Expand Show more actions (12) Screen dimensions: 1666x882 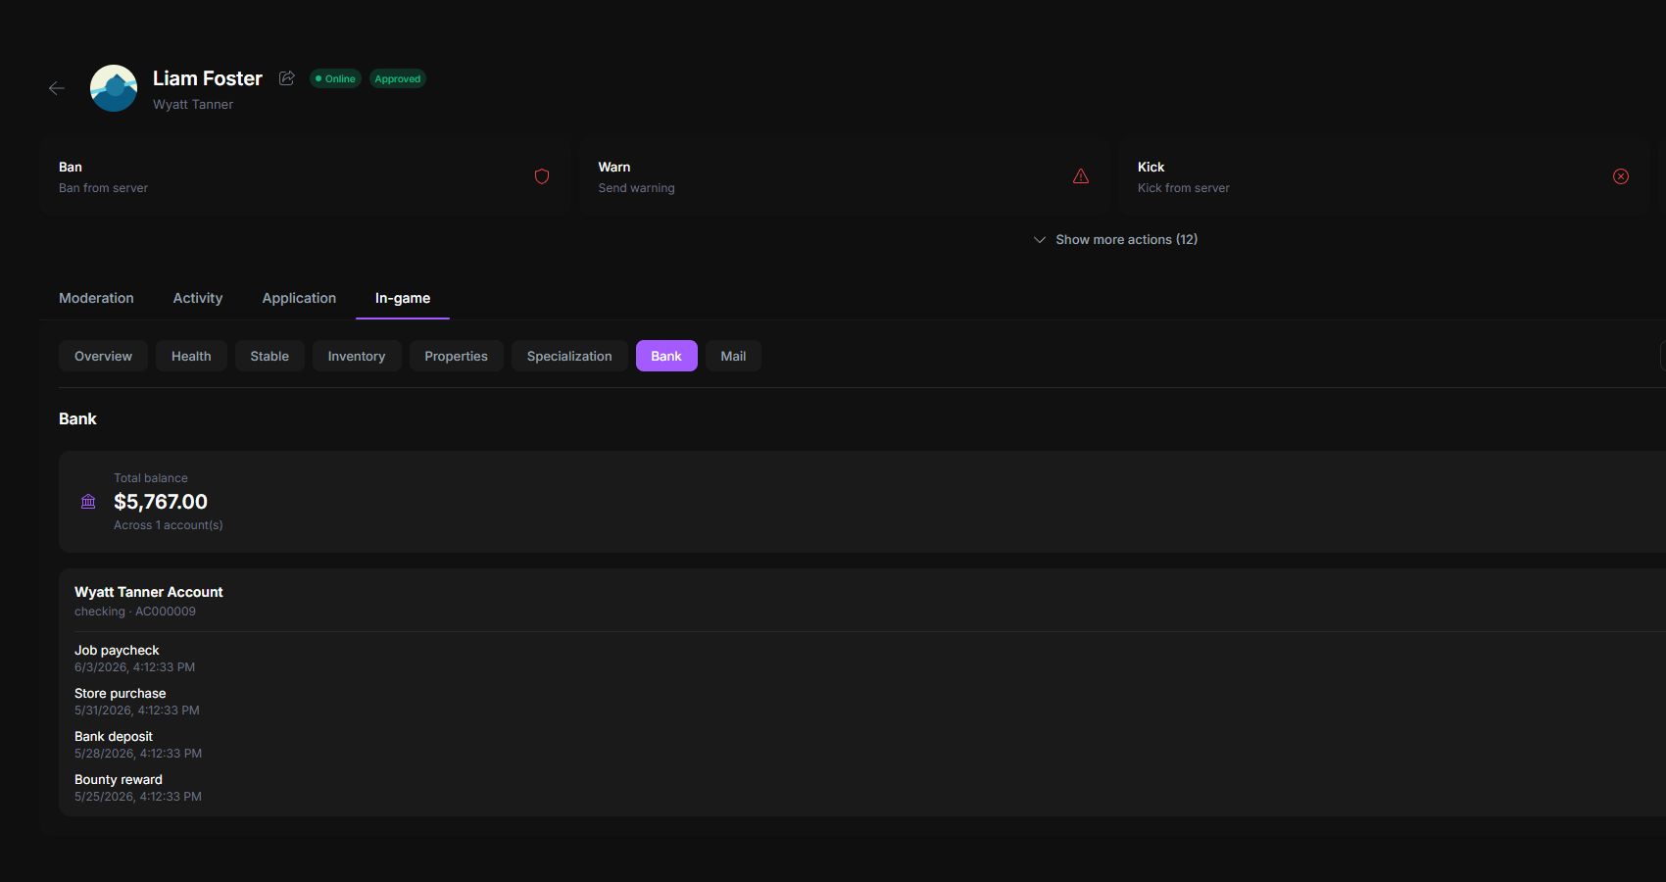(1115, 239)
